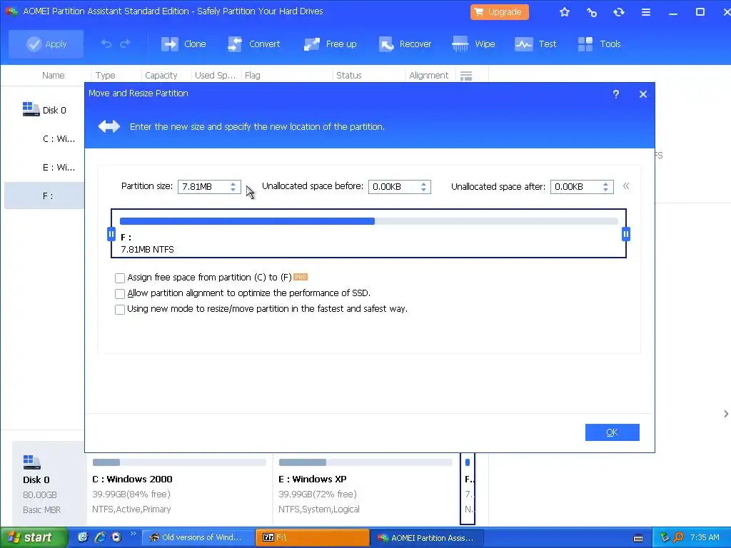
Task: Select Disk 0 in the partition list
Action: click(45, 110)
